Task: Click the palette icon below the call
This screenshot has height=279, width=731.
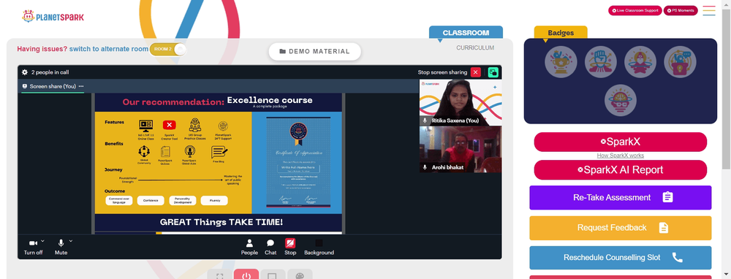Action: coord(300,275)
